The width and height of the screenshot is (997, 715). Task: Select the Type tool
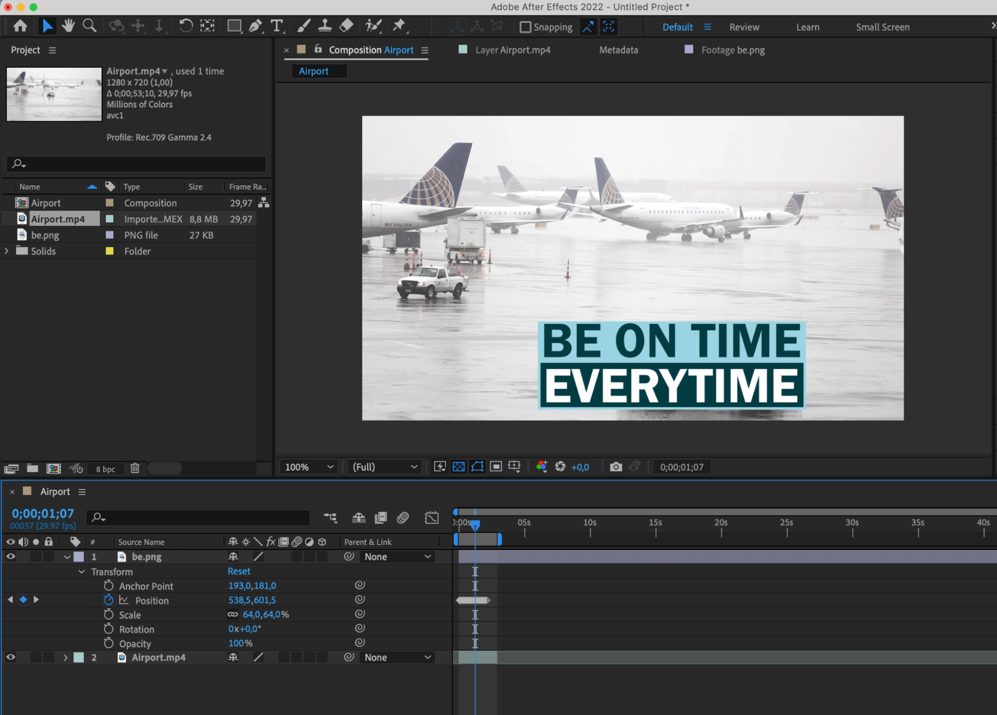coord(276,26)
